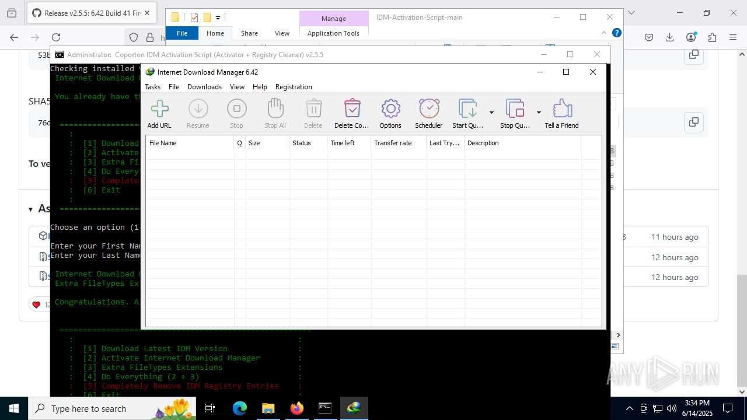Click the taskbar search box
747x420 pixels.
coord(112,408)
